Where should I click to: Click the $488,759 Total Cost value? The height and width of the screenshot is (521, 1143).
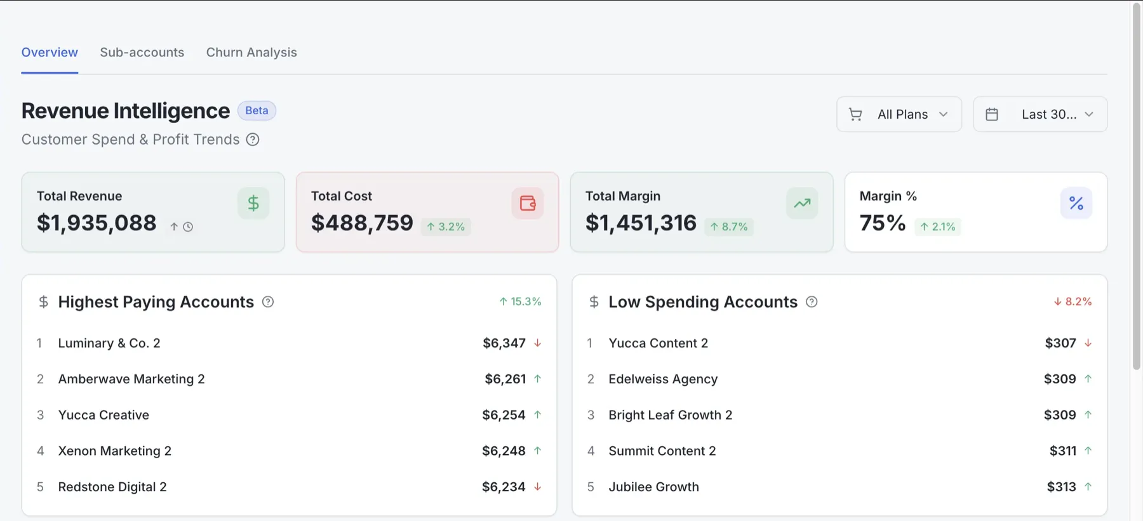pos(362,223)
